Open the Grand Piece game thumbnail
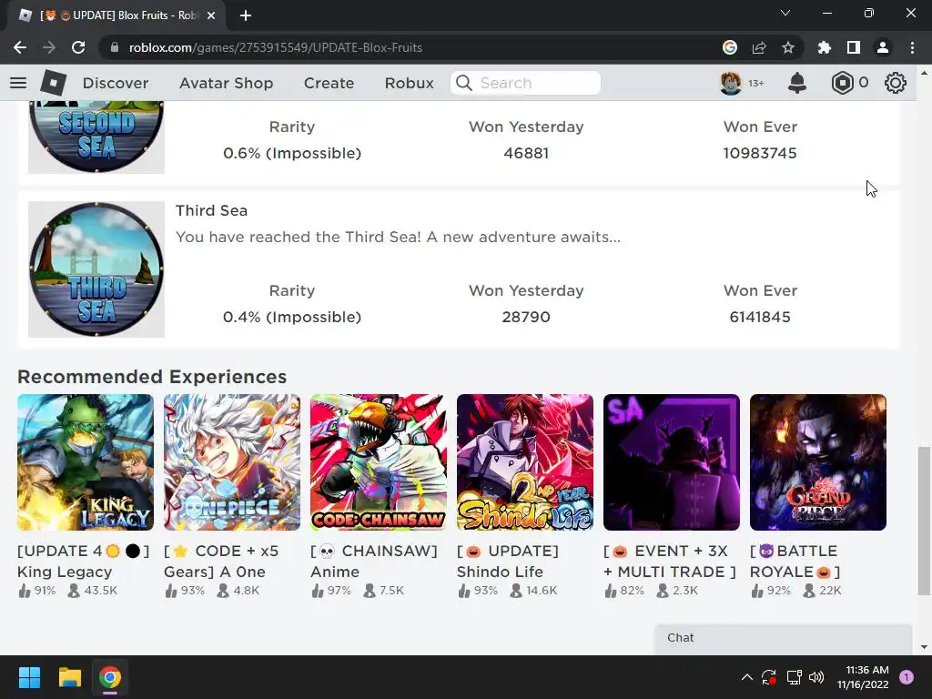The width and height of the screenshot is (932, 699). coord(818,462)
